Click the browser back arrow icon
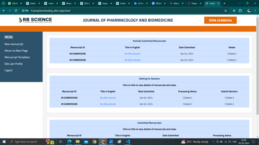The height and width of the screenshot is (145, 259). point(4,11)
